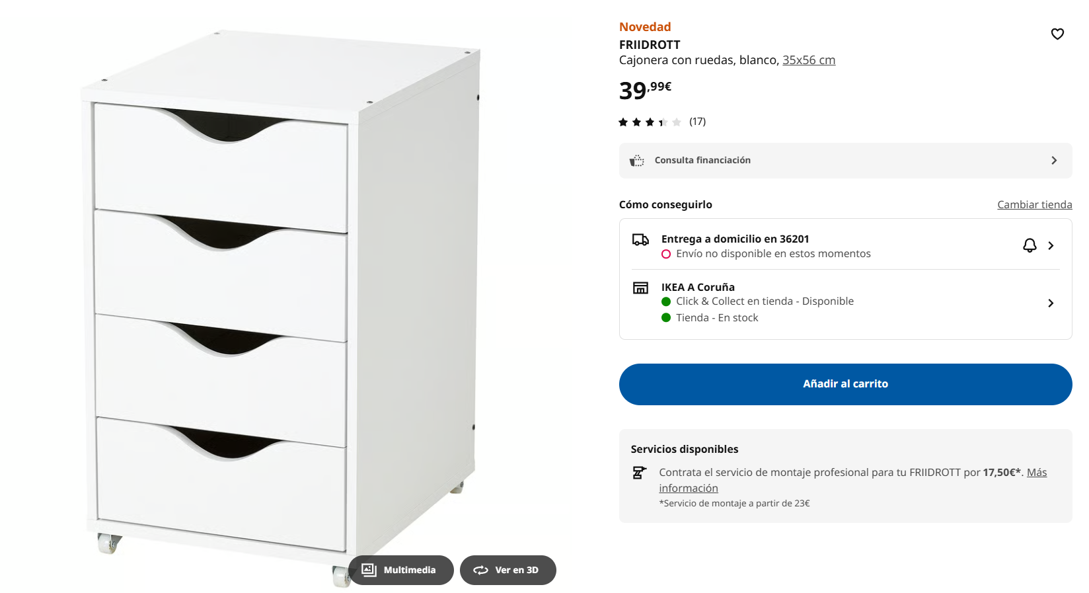
Task: Click the IKEA A Coruña store icon
Action: pos(640,288)
